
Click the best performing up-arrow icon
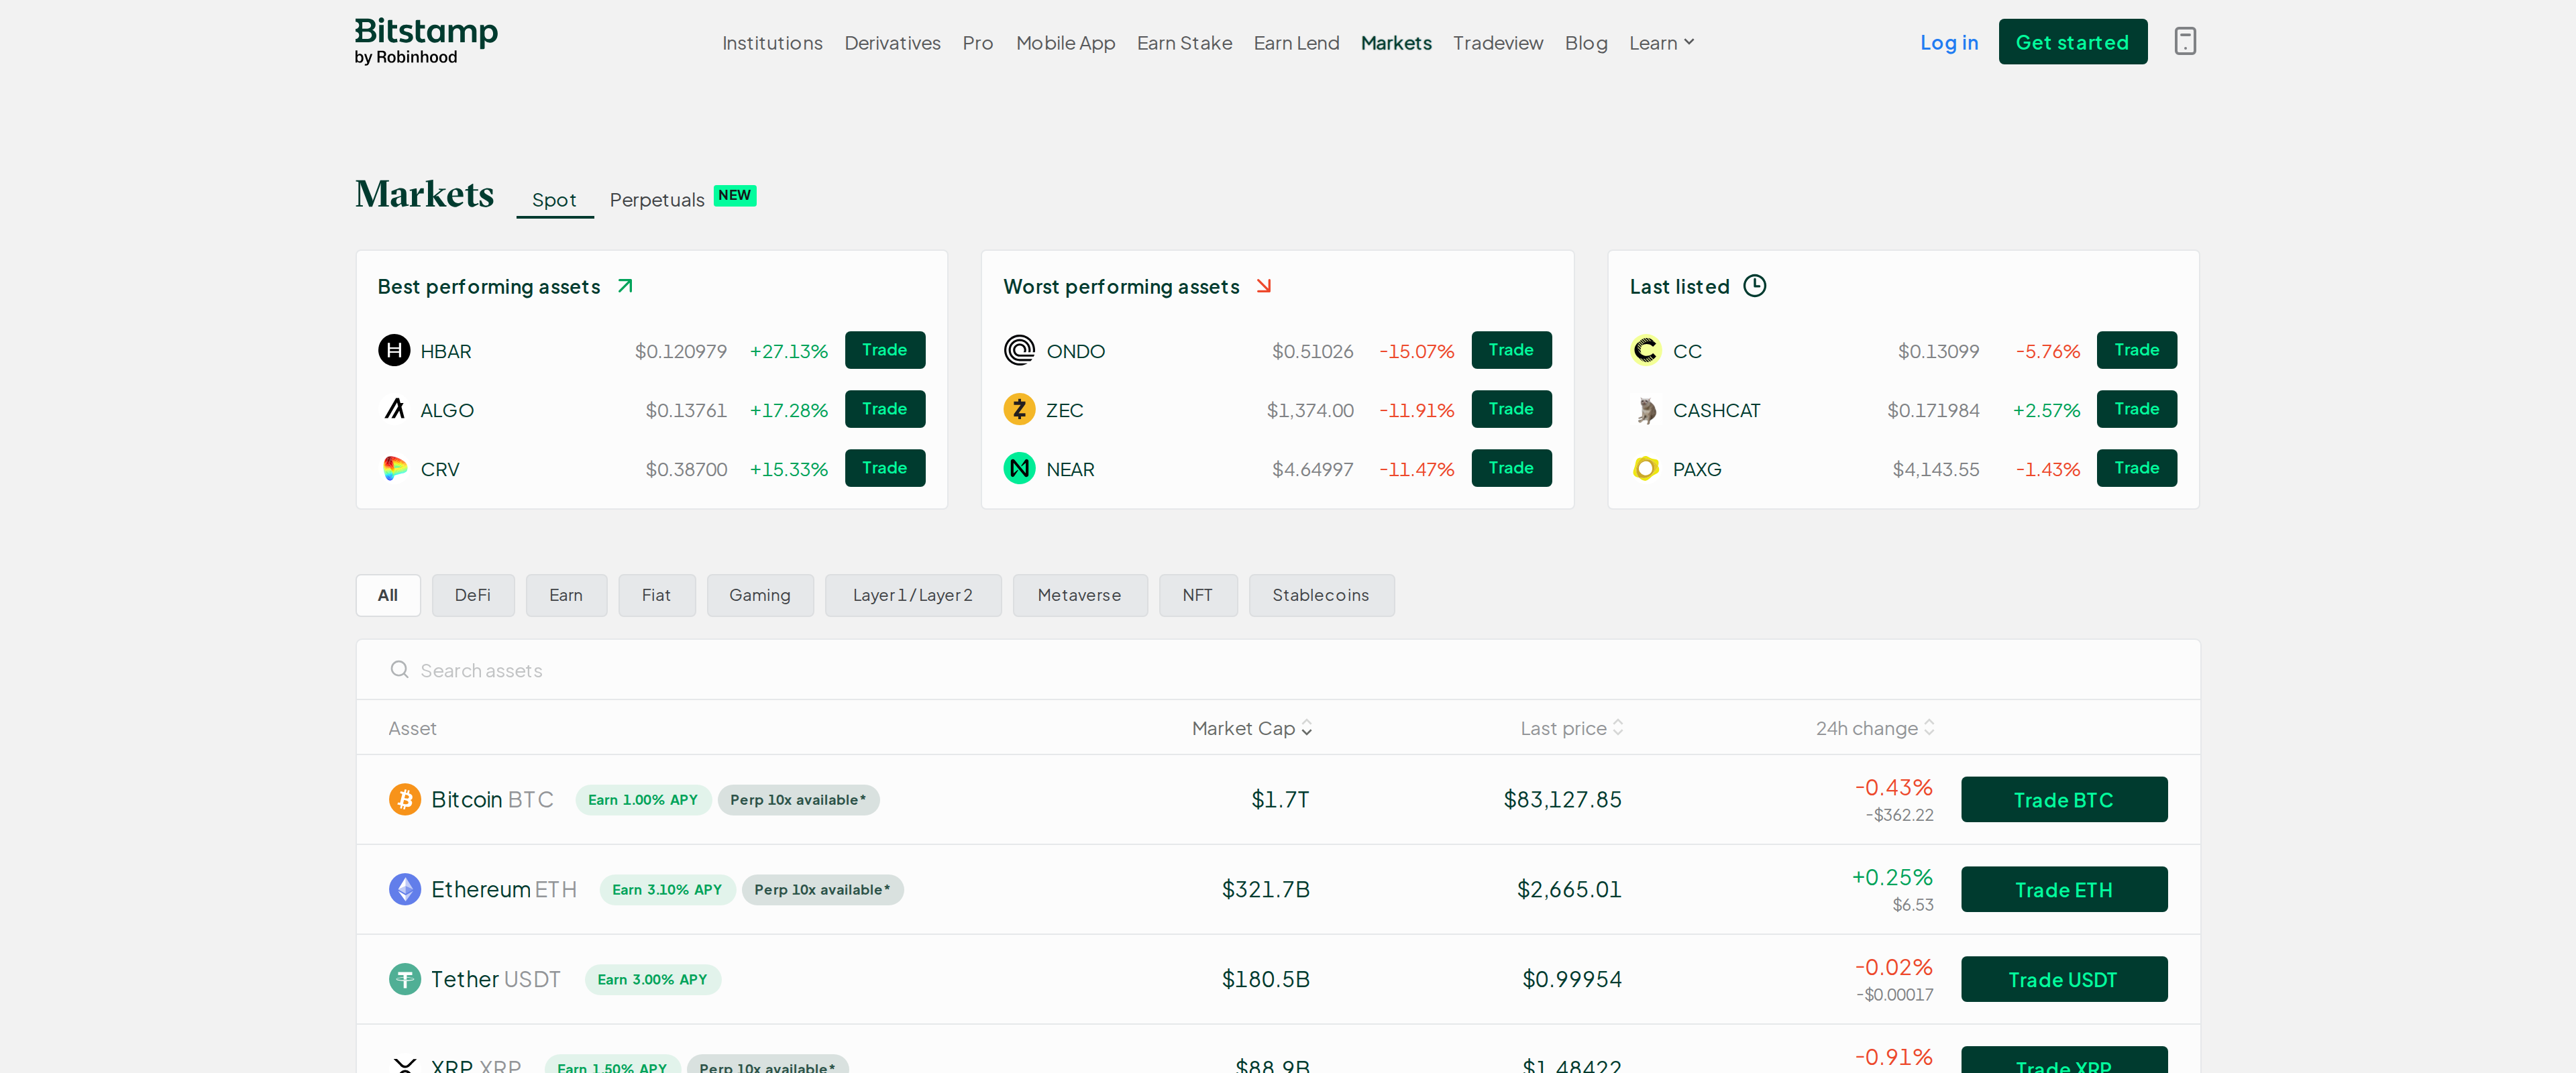tap(625, 286)
